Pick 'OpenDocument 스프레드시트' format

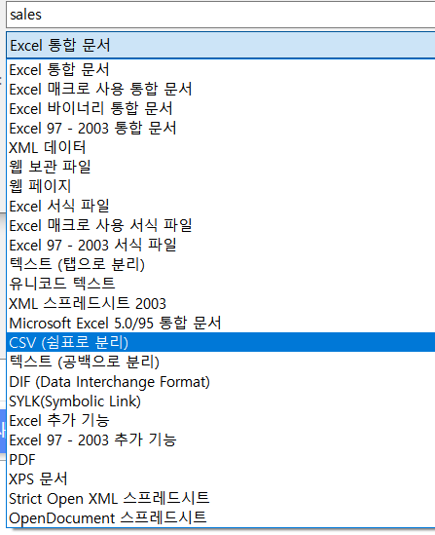[x=220, y=517]
